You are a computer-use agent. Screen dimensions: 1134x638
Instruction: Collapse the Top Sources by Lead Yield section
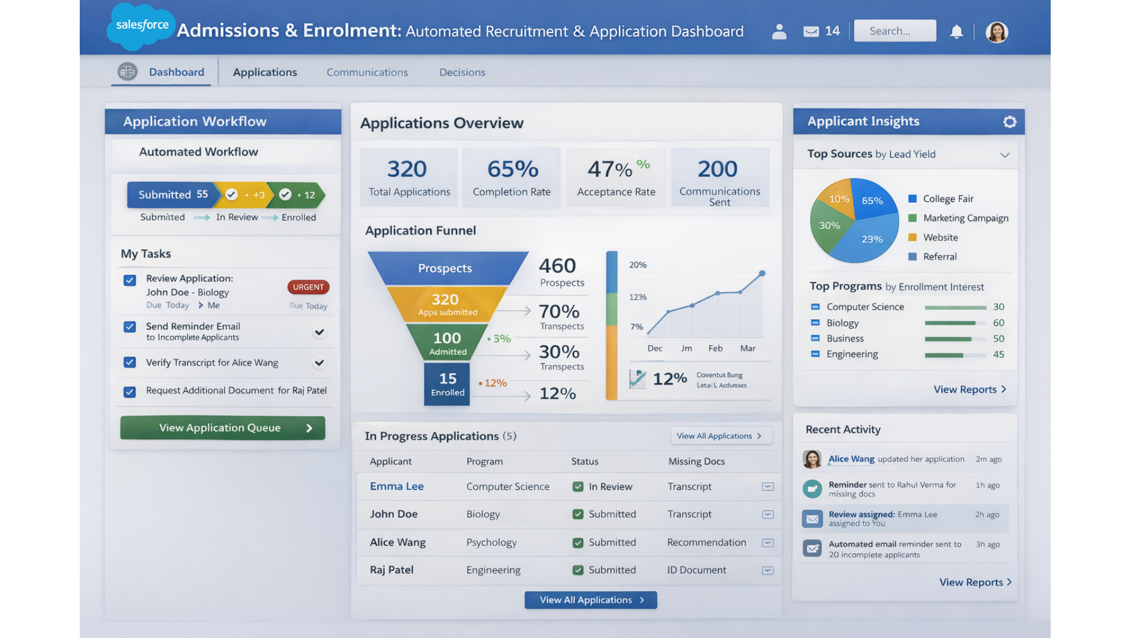click(x=1005, y=154)
